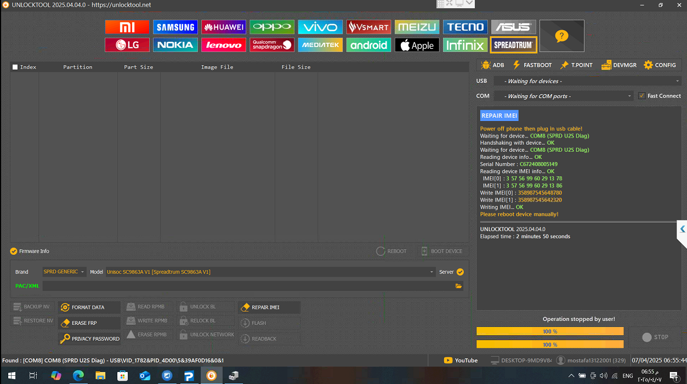Open the USB devices dropdown
687x384 pixels.
pos(587,81)
